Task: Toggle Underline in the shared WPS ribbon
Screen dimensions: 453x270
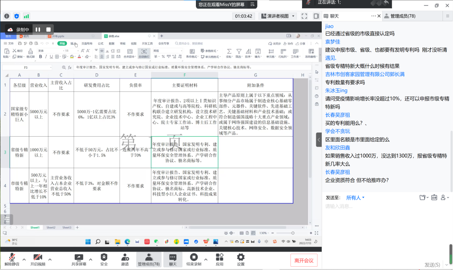Action: point(51,57)
